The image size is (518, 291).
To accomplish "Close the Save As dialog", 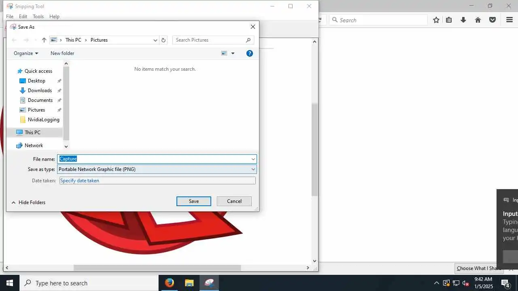I will point(253,27).
